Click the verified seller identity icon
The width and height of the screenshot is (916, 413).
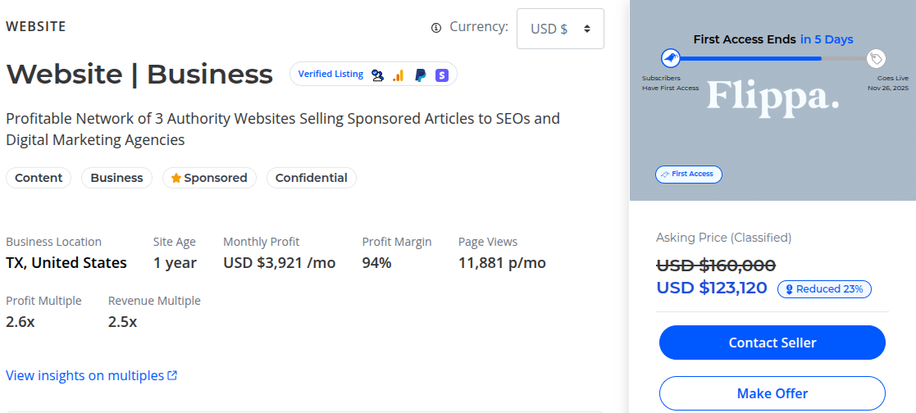[377, 75]
